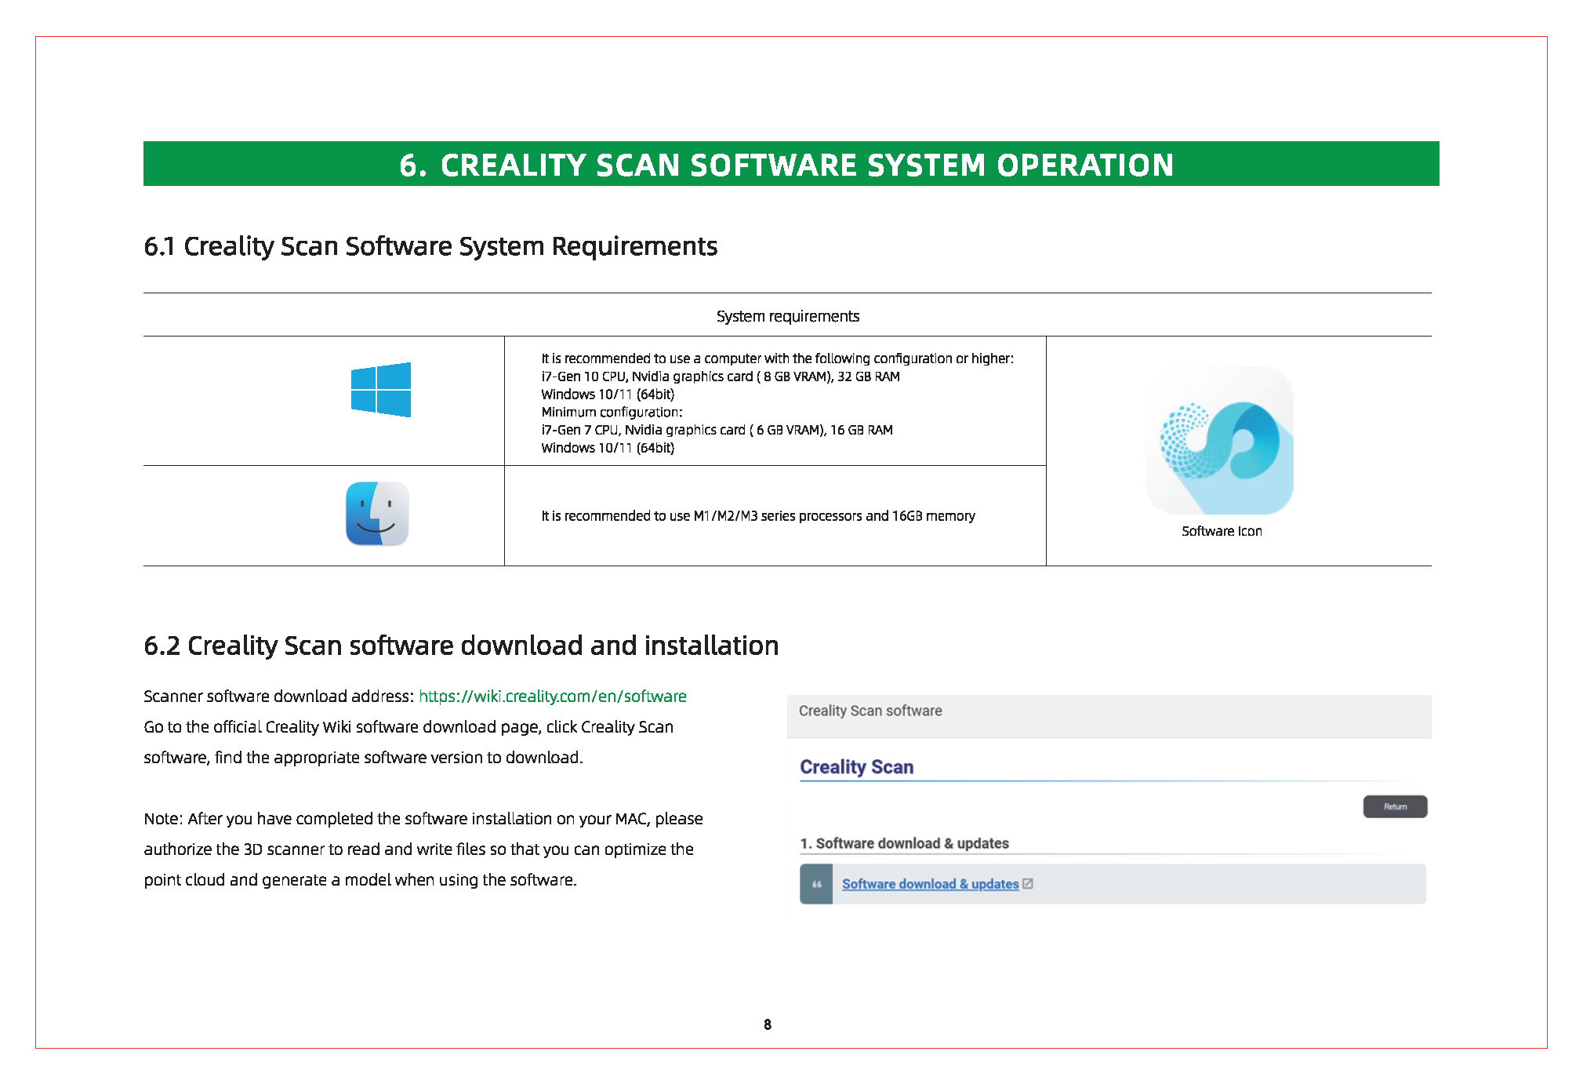Click the 'It is recommended to use a computer' line
The width and height of the screenshot is (1583, 1084).
pyautogui.click(x=777, y=358)
